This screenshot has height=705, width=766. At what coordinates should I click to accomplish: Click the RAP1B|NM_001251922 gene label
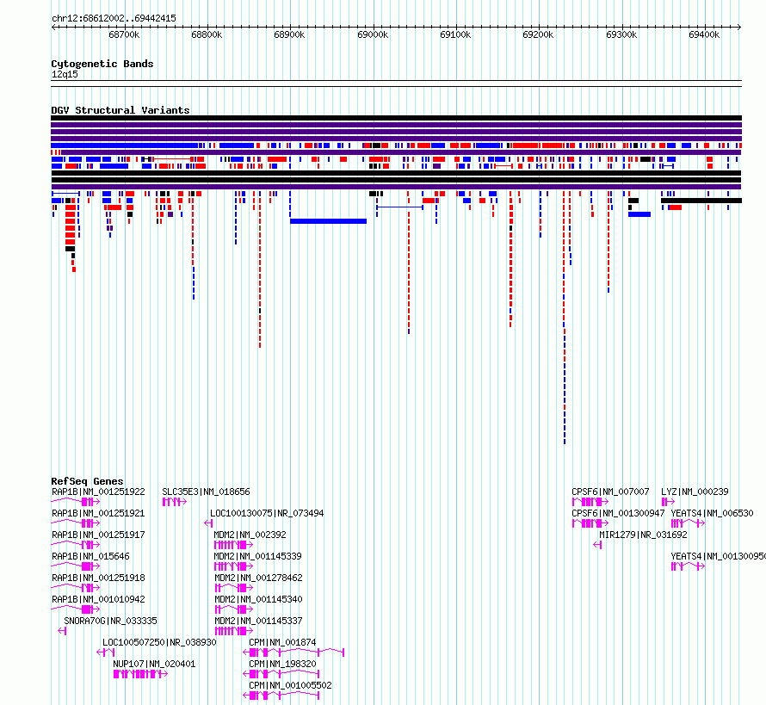(98, 492)
